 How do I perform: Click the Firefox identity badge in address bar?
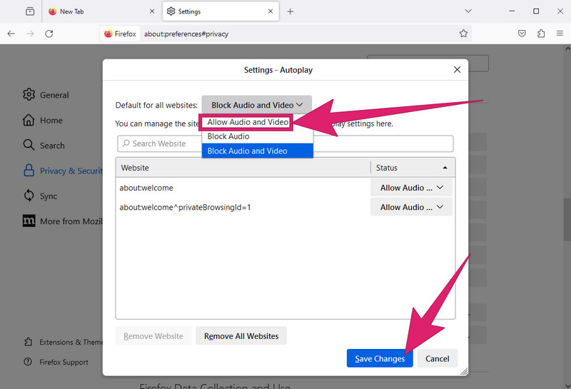click(x=120, y=34)
